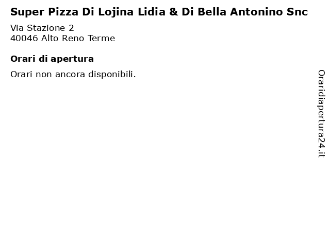Select the word "disponibili" in the message
Screen dimensions: 330x247
pos(111,74)
